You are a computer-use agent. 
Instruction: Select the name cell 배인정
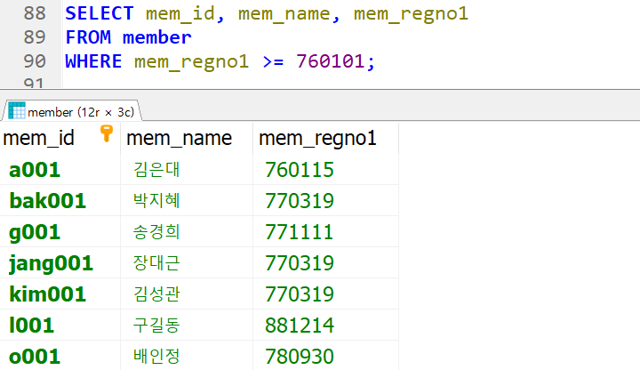pos(187,356)
